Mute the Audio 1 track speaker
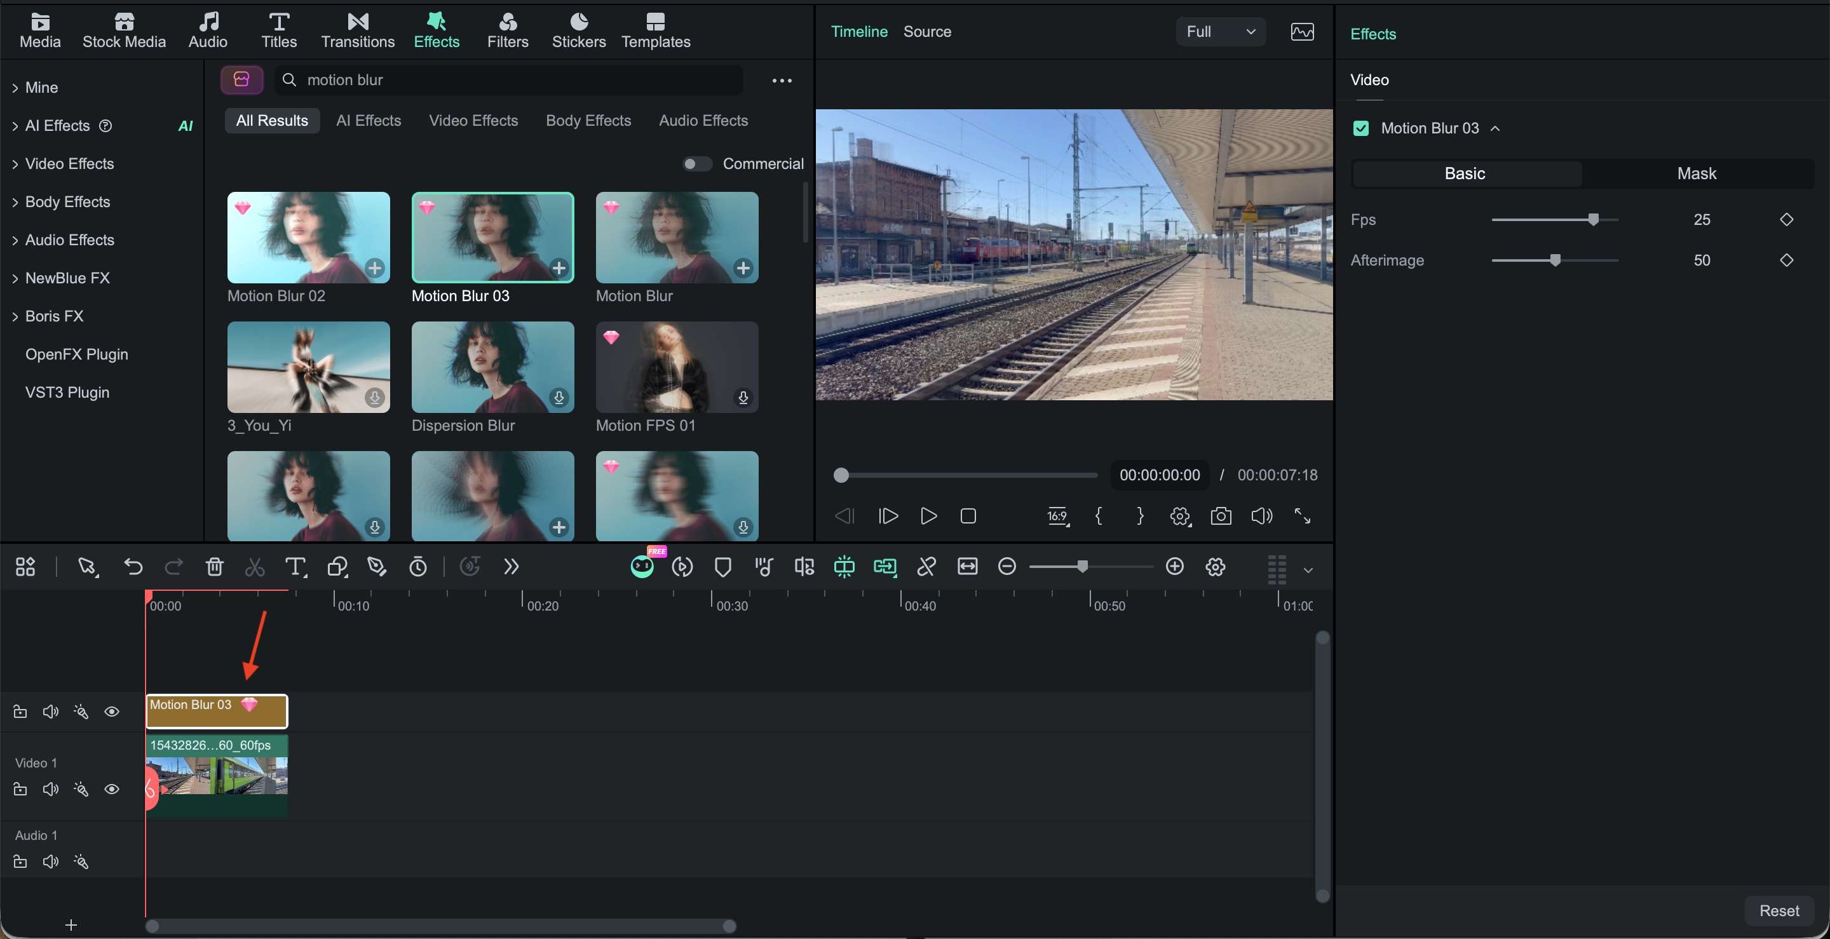Image resolution: width=1830 pixels, height=939 pixels. pos(50,861)
